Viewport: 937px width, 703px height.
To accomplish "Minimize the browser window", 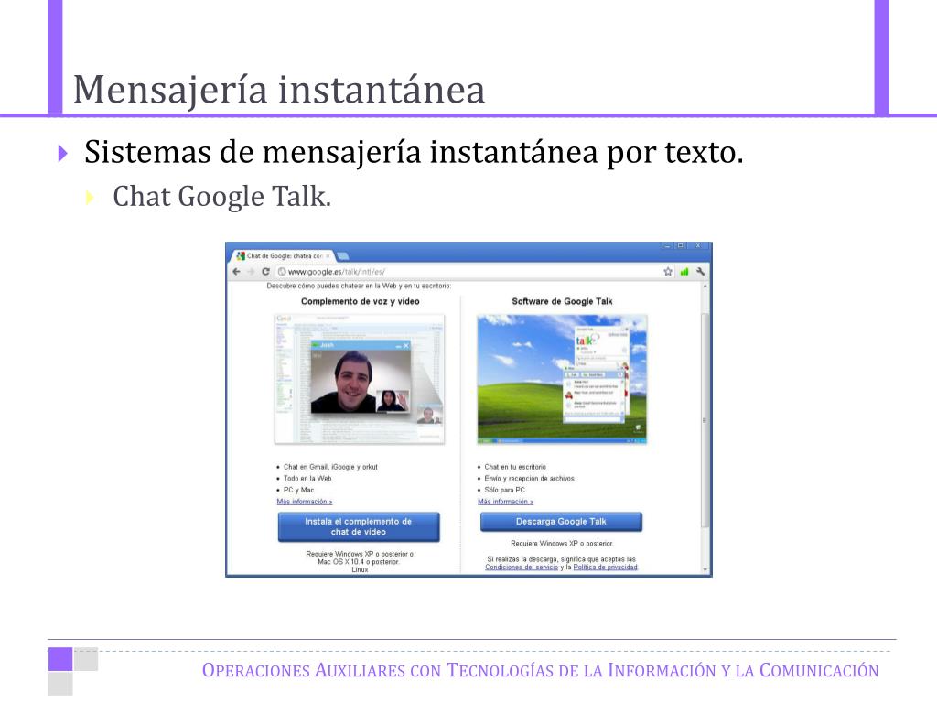I will 667,245.
